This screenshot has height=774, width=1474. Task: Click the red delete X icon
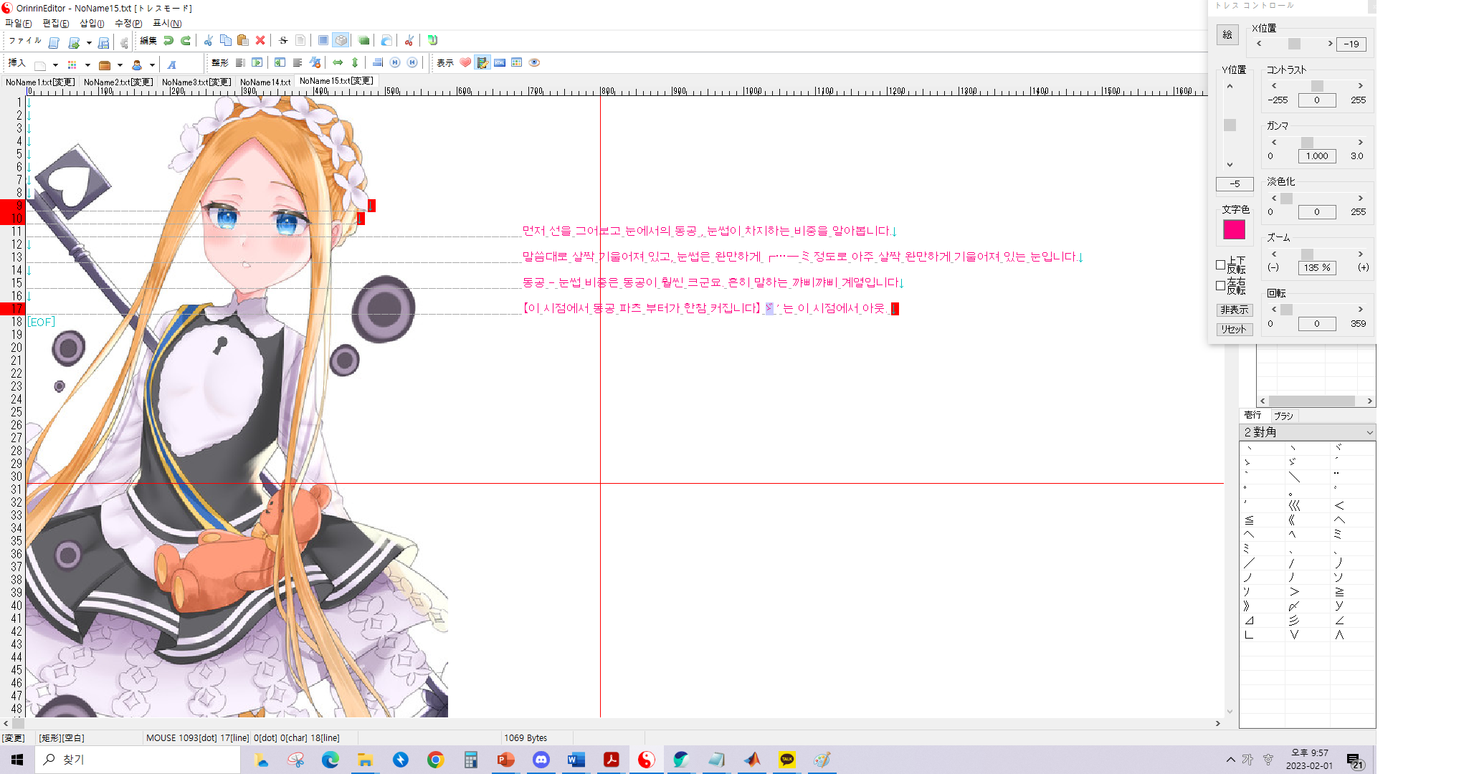pos(260,41)
